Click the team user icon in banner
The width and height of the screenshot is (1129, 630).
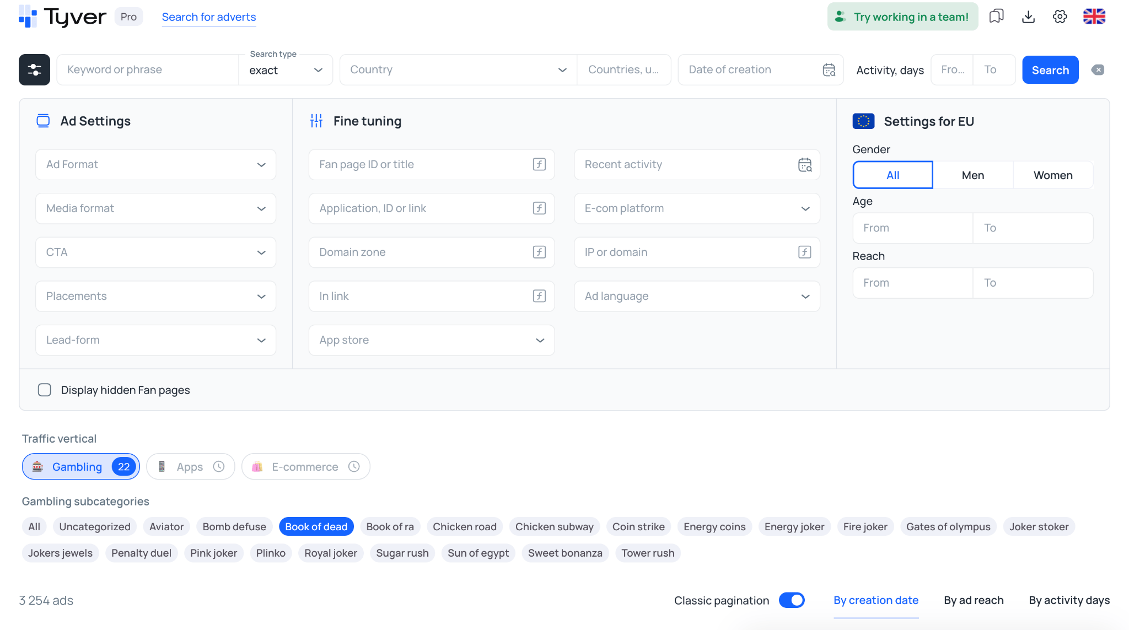(840, 17)
